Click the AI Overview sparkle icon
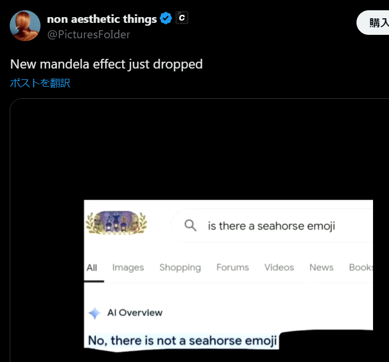 pyautogui.click(x=95, y=313)
